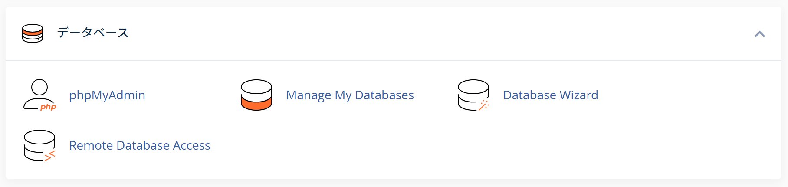Click the magic wand sparkle on Wizard icon
This screenshot has width=788, height=187.
coord(484,105)
